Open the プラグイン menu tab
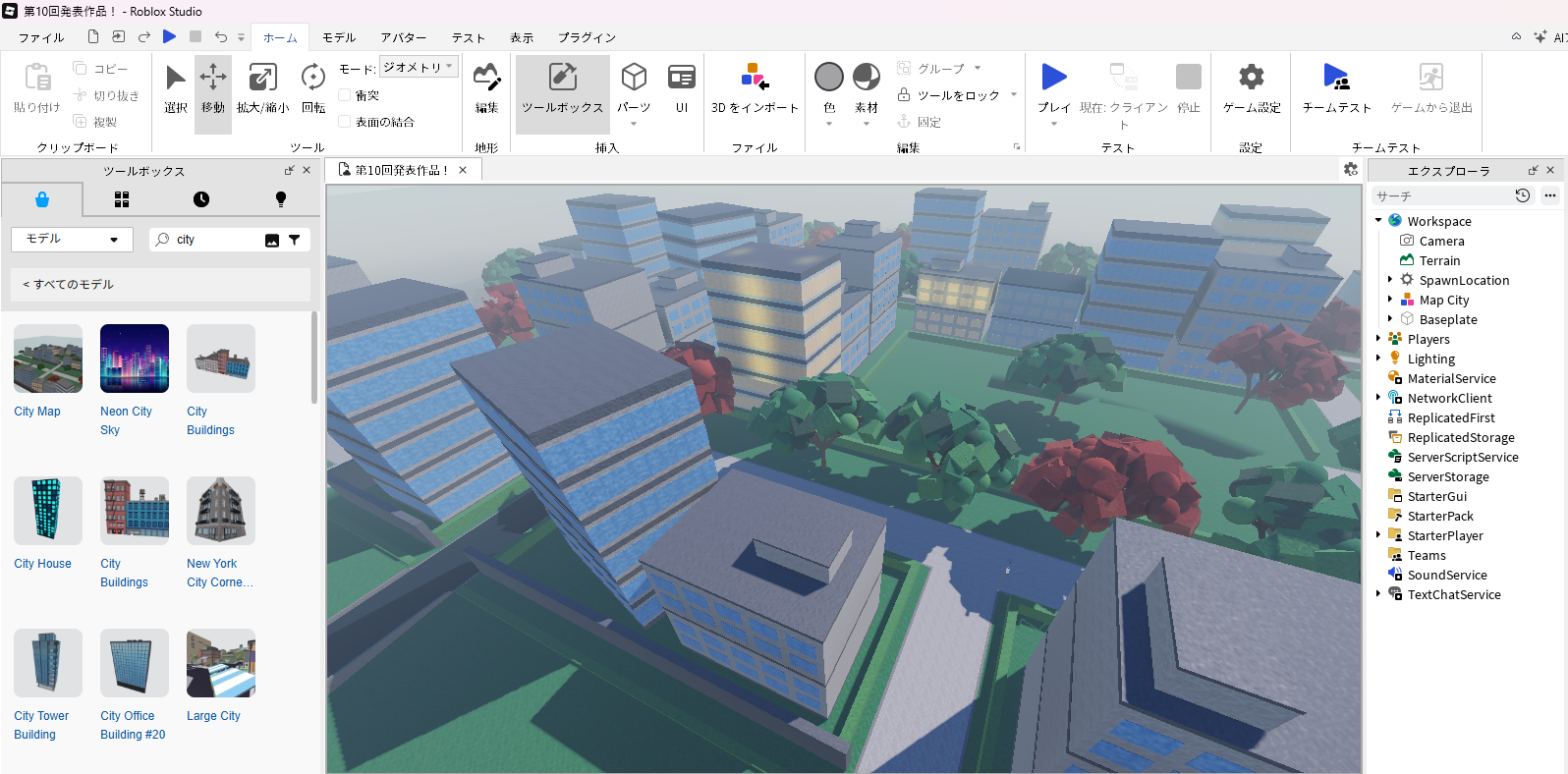This screenshot has width=1568, height=774. coord(587,37)
